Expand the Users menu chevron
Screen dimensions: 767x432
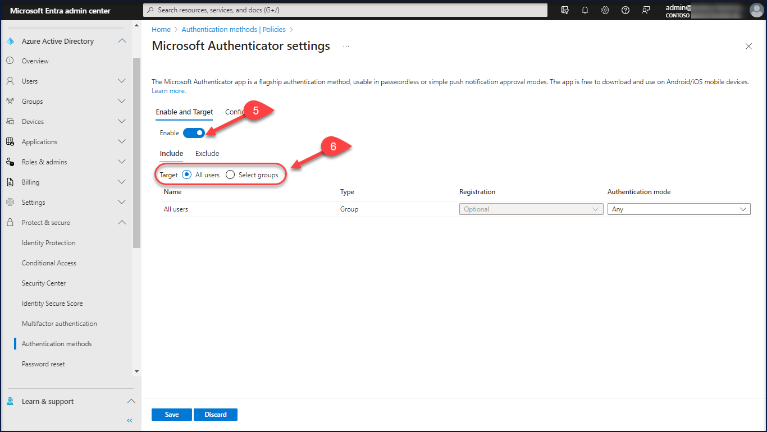coord(122,81)
